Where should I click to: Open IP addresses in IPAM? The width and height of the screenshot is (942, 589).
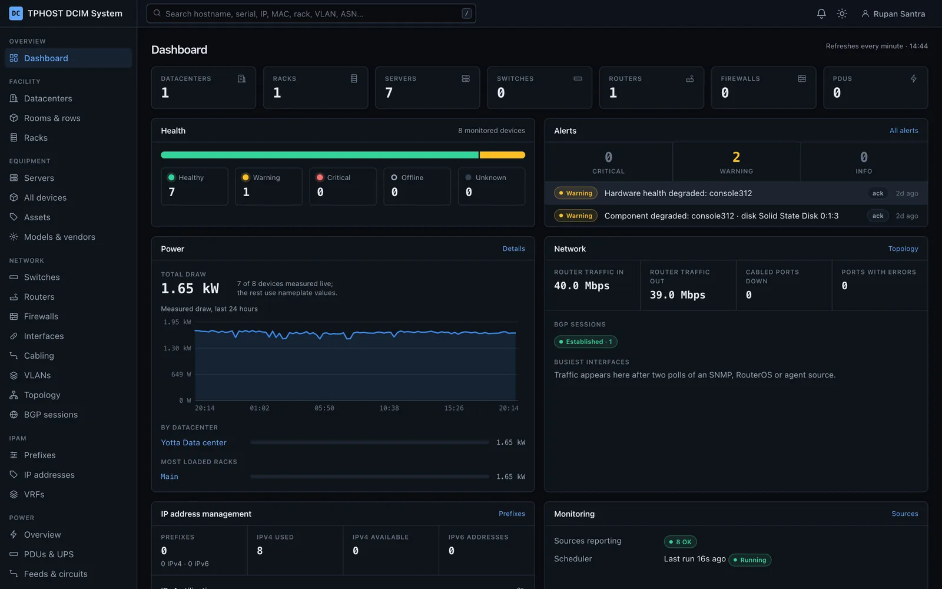[68, 475]
